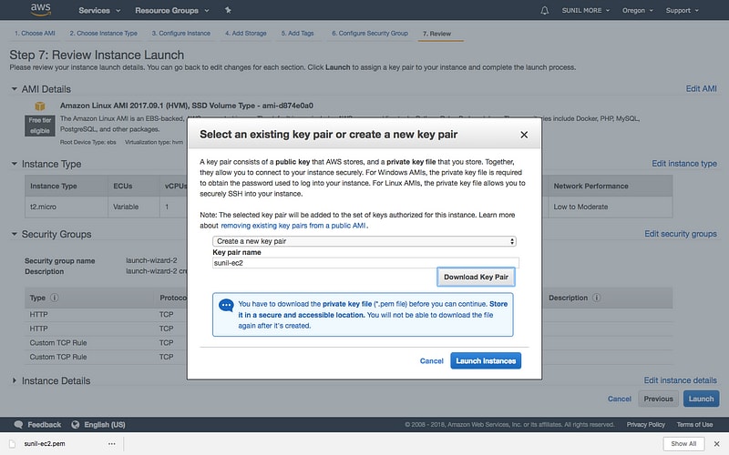Click the Privacy Policy link
This screenshot has width=729, height=455.
point(646,424)
